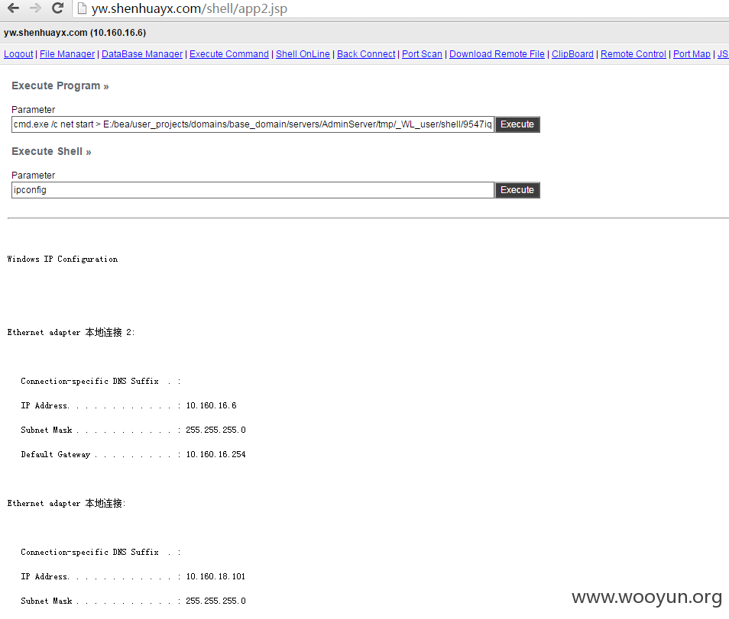Click the first Subnet Mask 255.255.255.0 line
Screen dimensions: 729x619
point(133,430)
